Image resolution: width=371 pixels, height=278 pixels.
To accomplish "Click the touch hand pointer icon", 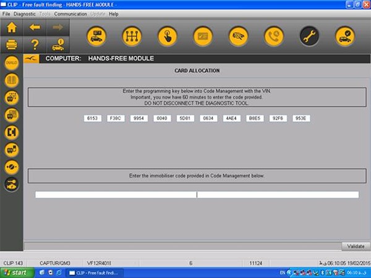I will (167, 36).
